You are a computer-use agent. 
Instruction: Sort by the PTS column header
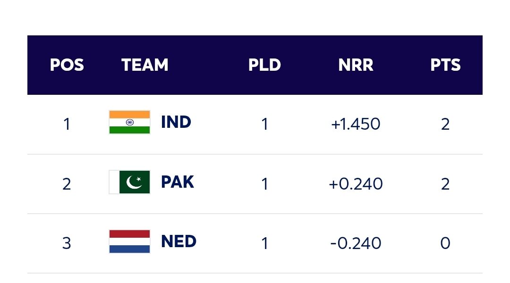click(445, 65)
